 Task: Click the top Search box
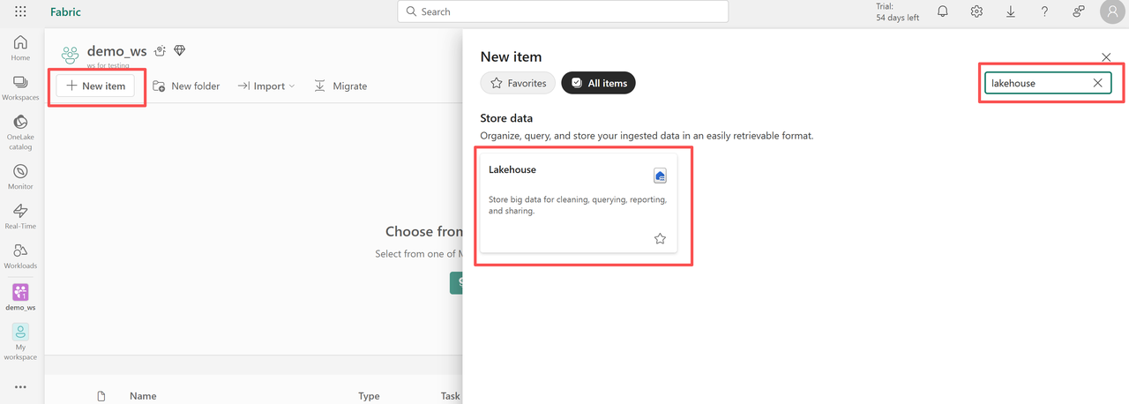563,11
